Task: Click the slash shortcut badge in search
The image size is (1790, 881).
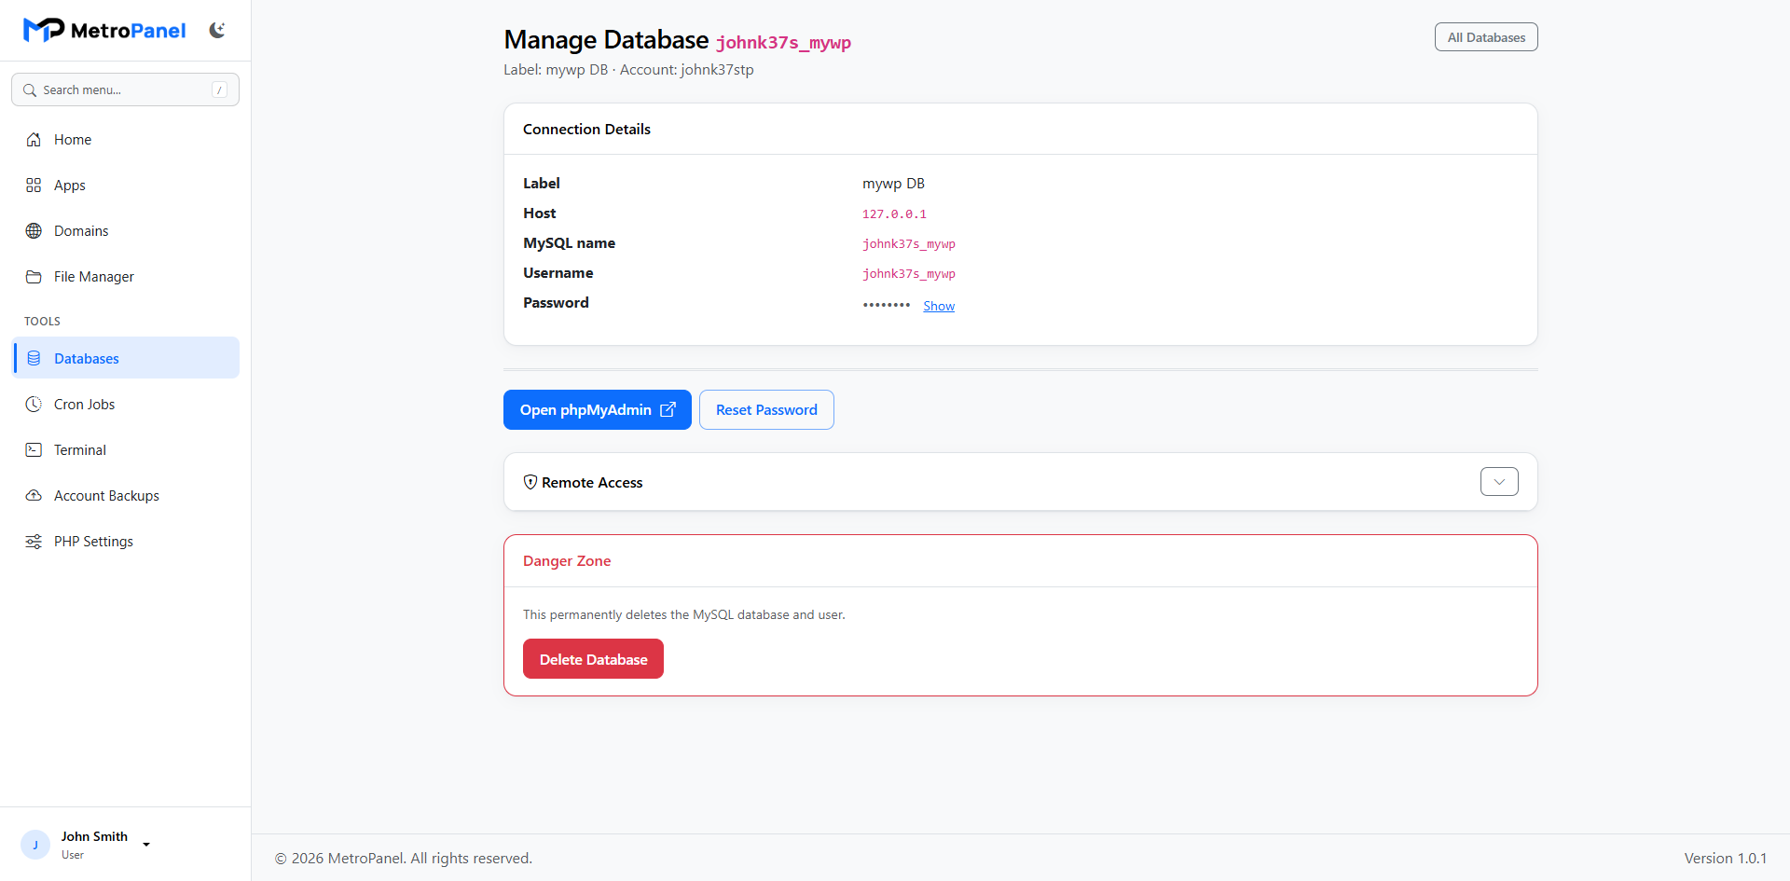Action: [220, 89]
